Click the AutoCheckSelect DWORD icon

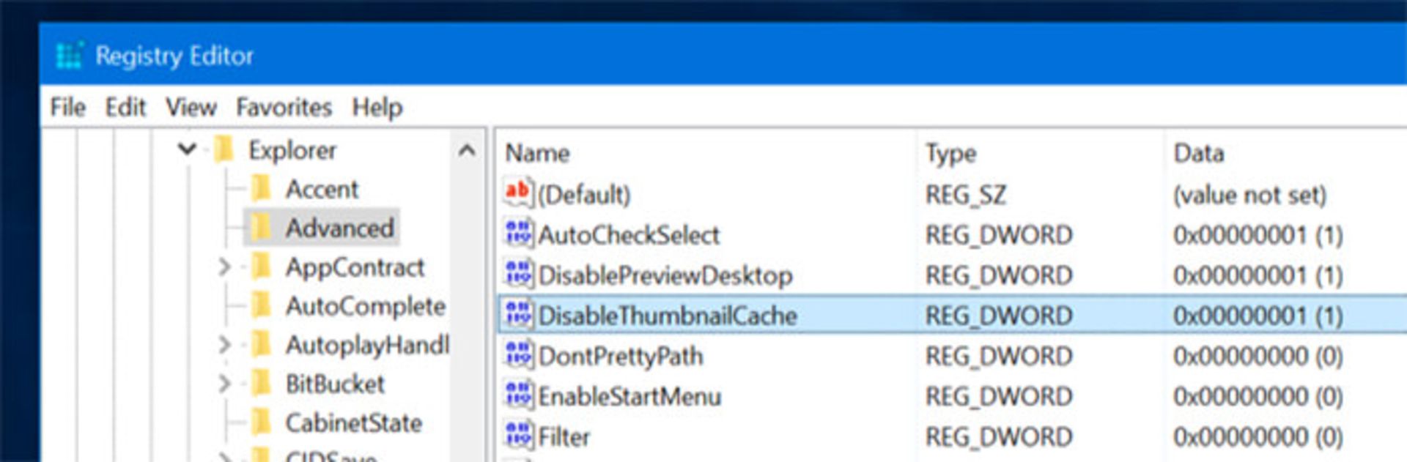(518, 234)
